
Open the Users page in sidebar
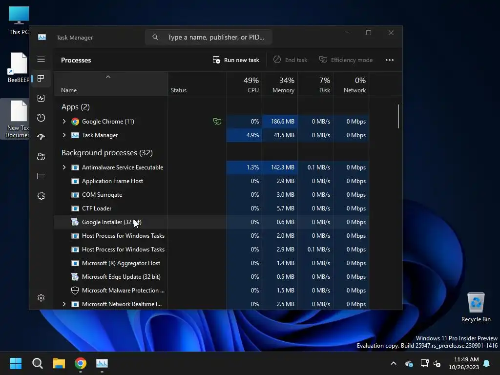(x=41, y=157)
